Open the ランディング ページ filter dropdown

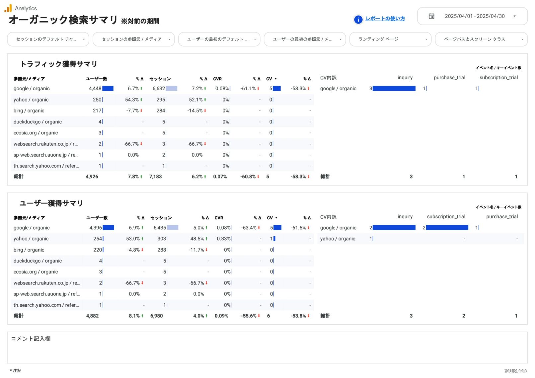coord(390,39)
